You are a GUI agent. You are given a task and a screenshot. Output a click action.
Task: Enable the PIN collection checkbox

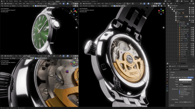pos(190,15)
